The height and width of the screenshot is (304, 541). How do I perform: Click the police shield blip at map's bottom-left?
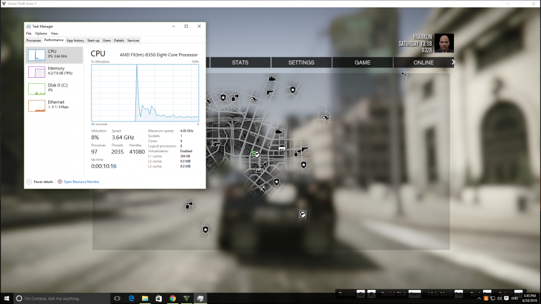[206, 229]
